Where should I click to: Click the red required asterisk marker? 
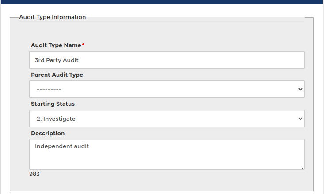[83, 45]
